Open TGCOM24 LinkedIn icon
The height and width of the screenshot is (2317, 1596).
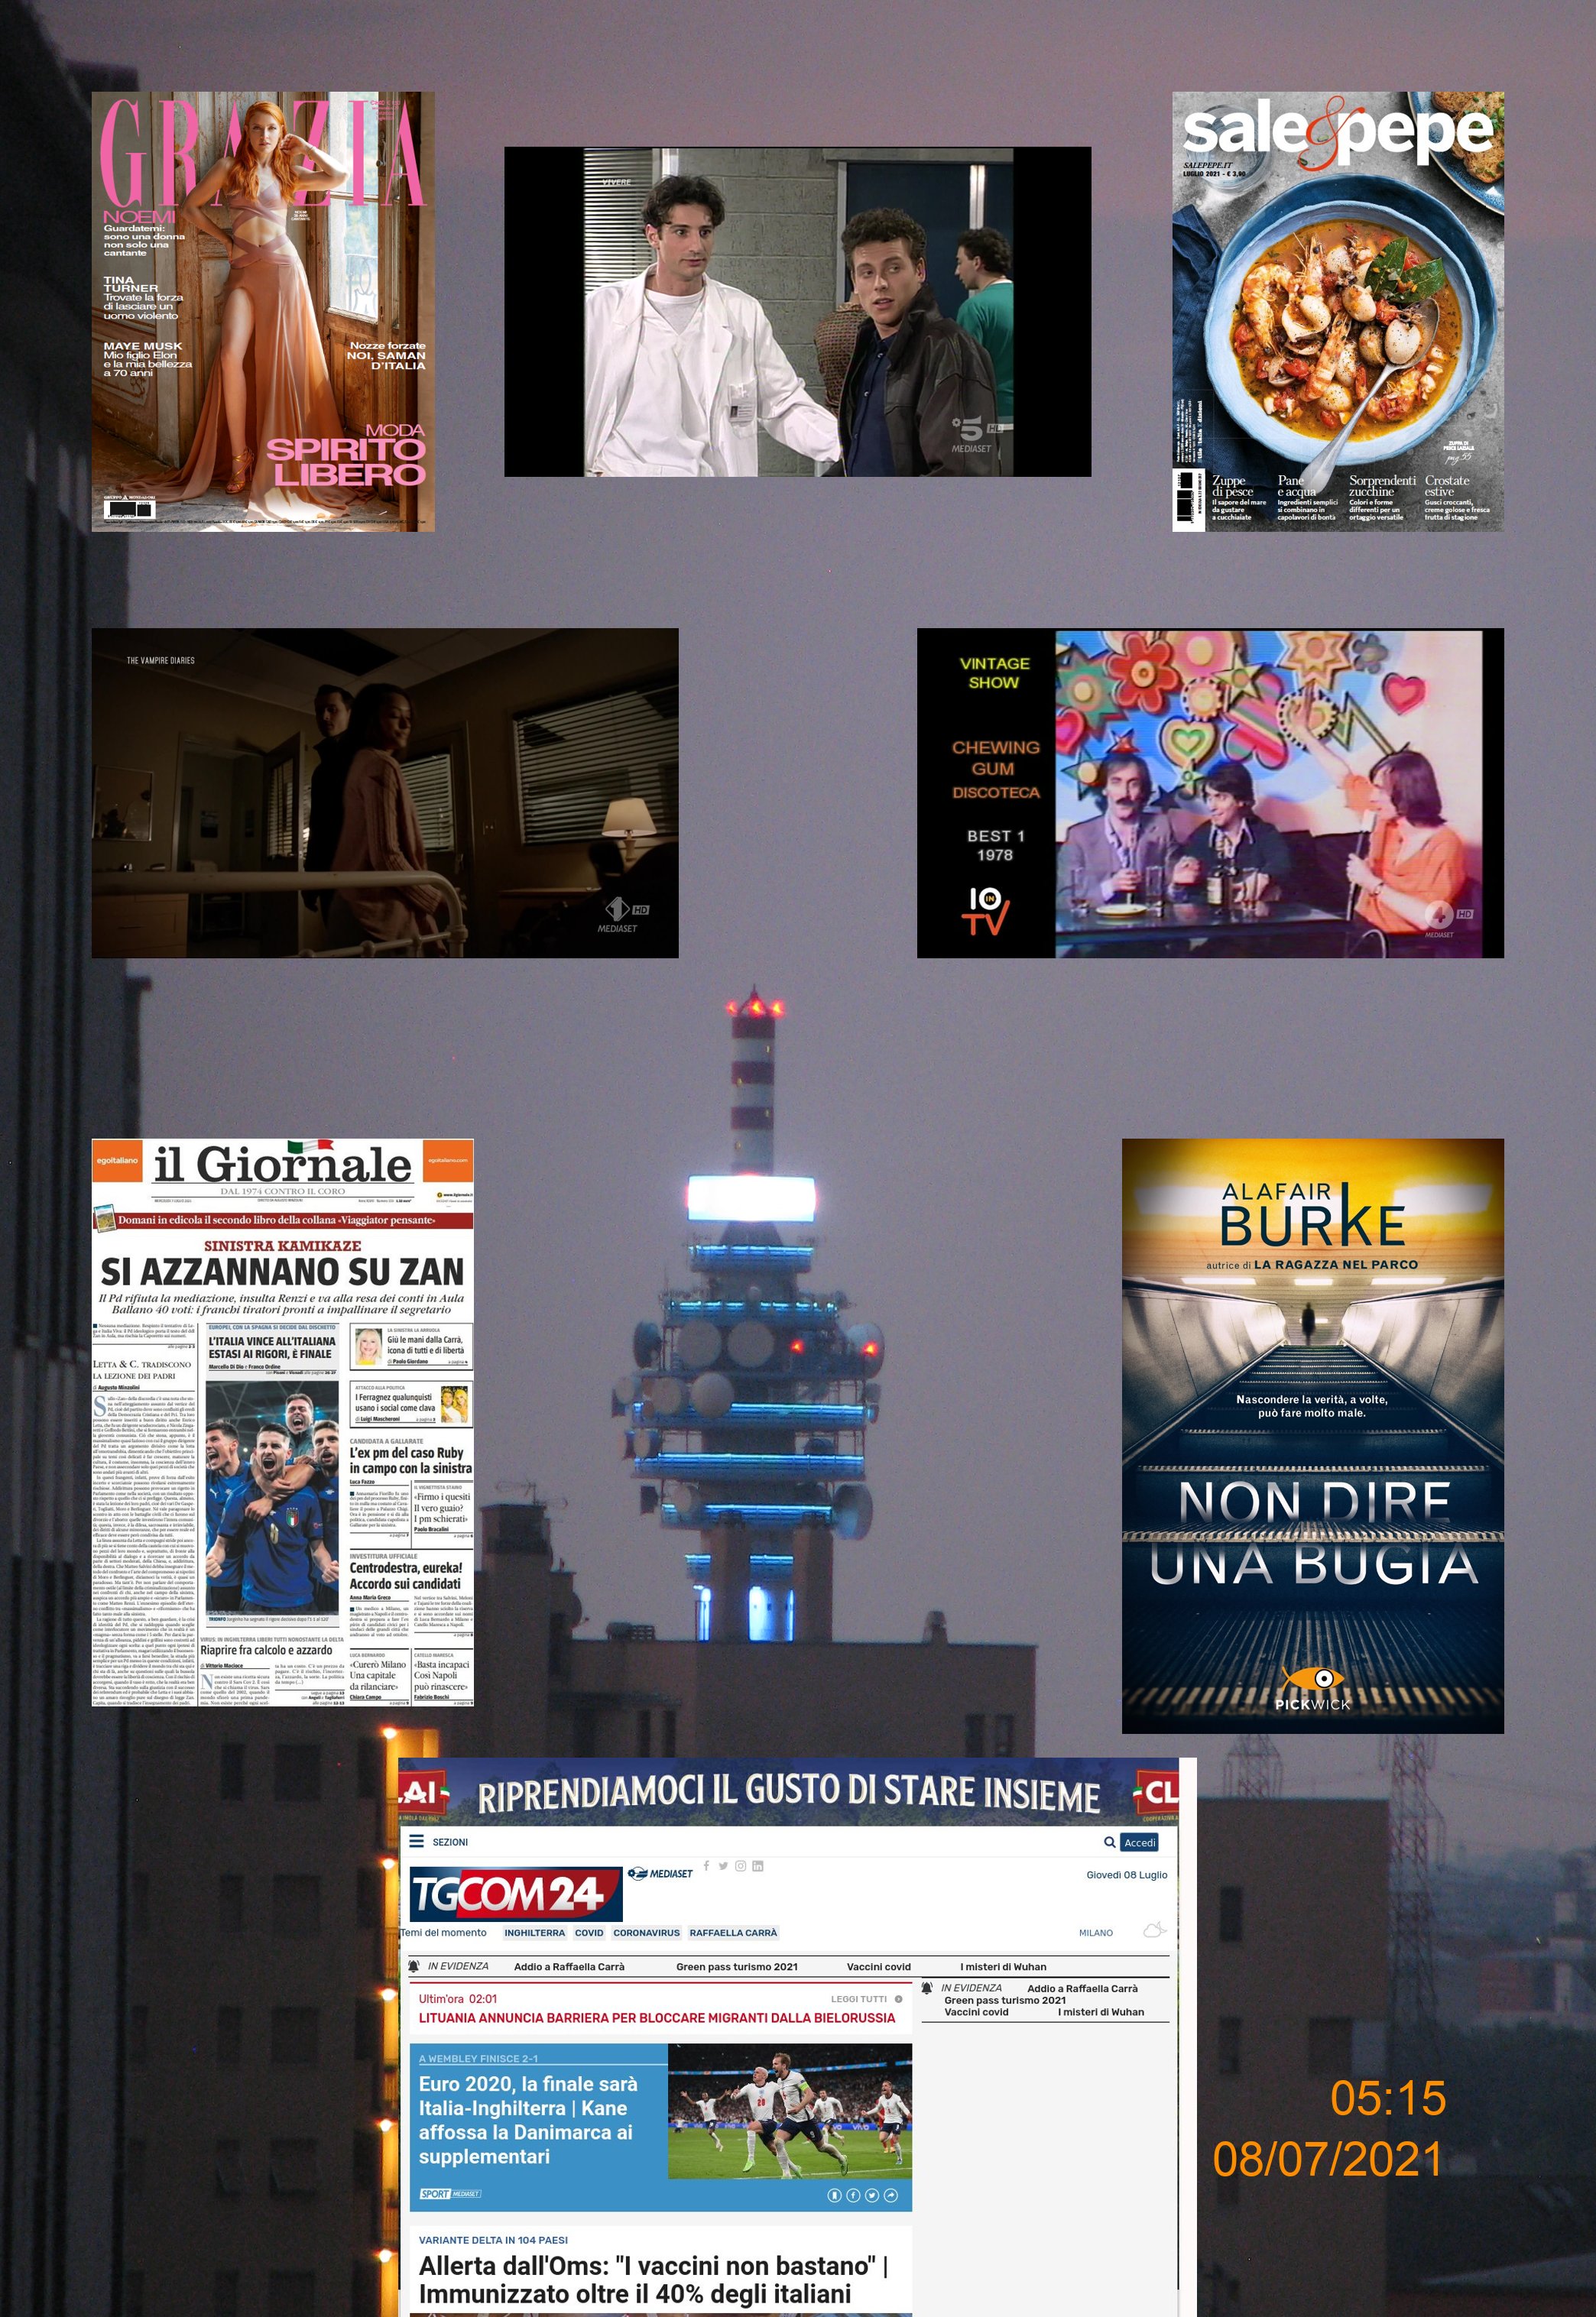click(758, 1865)
